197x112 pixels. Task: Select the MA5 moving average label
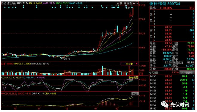pos(23,3)
